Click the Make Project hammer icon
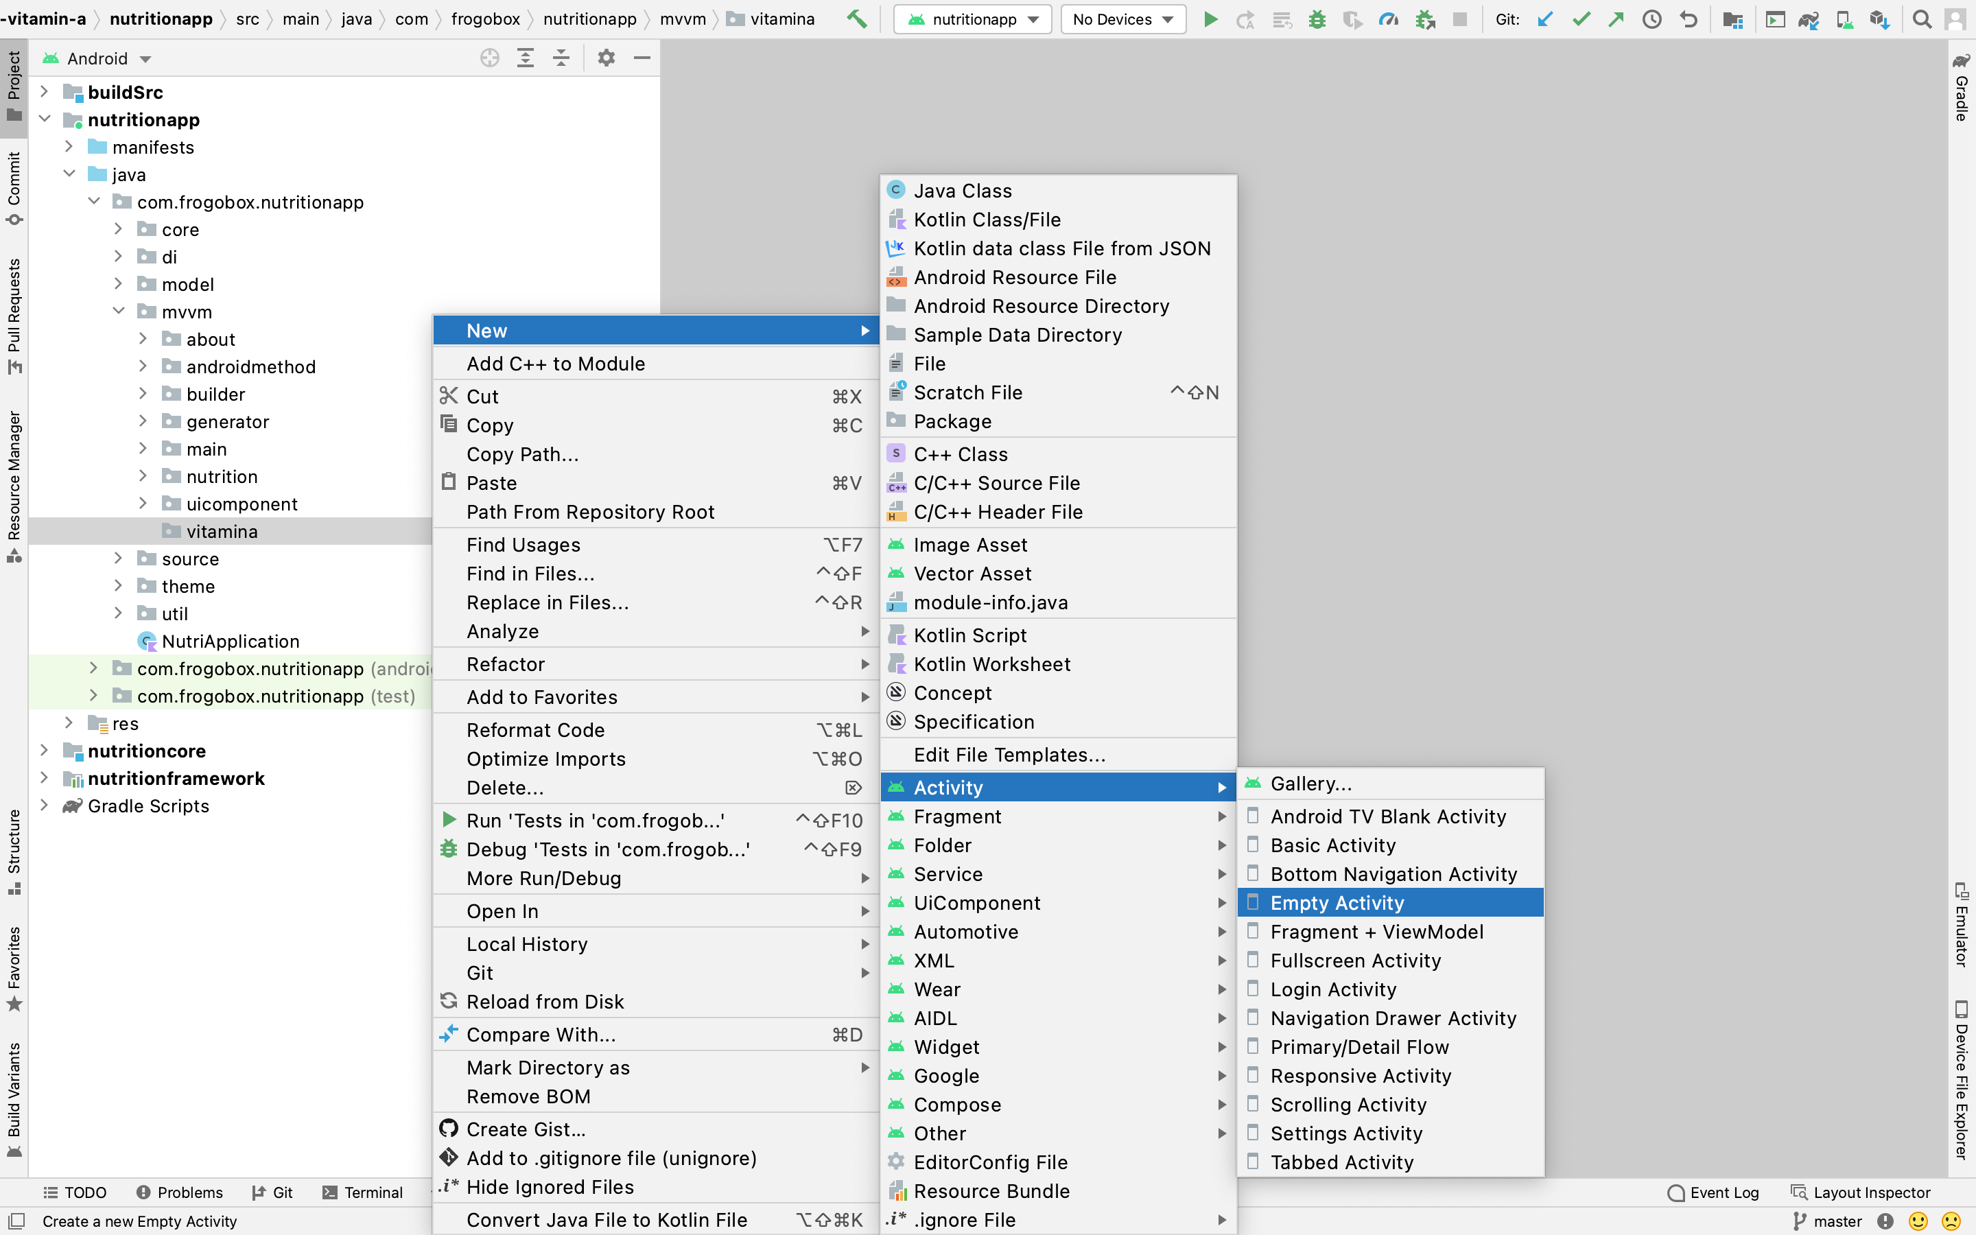Screen dimensions: 1976x1235 point(856,19)
